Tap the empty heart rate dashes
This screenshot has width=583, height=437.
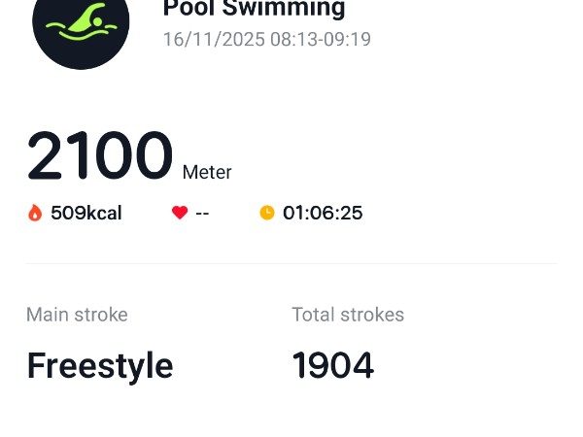(202, 213)
